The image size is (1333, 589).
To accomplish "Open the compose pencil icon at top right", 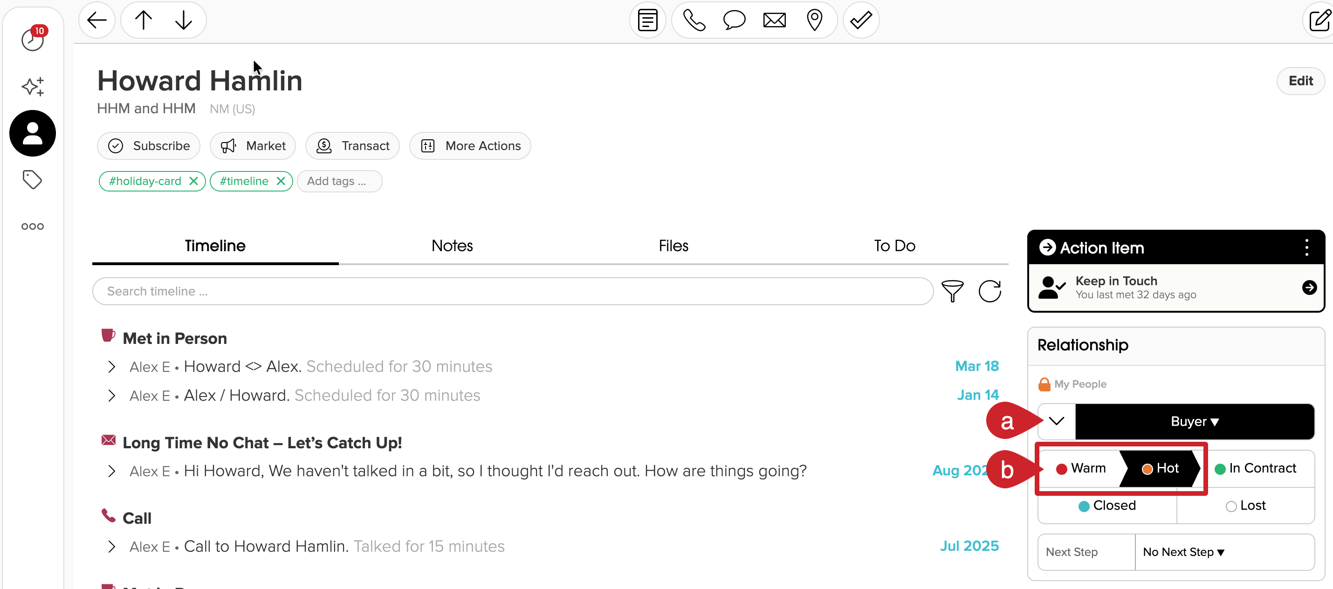I will (1319, 21).
